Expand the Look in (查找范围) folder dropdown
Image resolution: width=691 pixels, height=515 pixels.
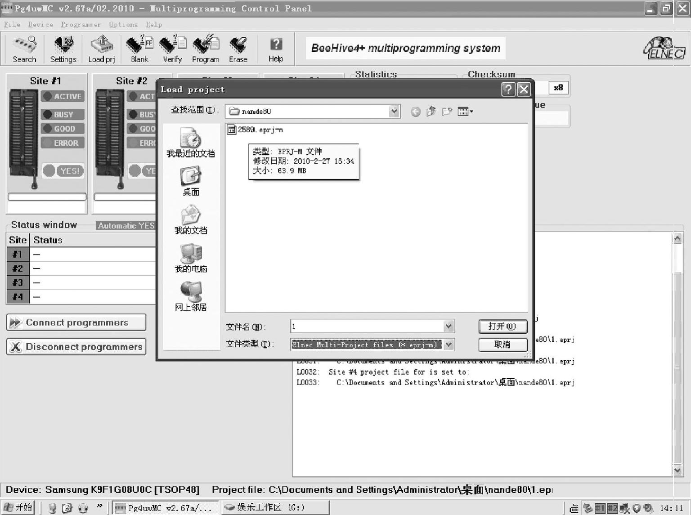394,111
